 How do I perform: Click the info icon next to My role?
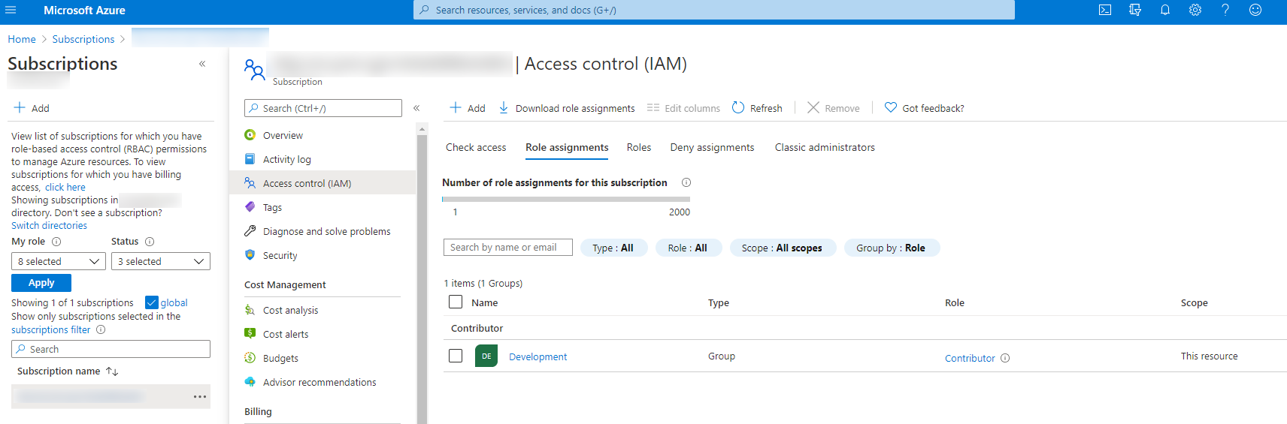coord(56,242)
